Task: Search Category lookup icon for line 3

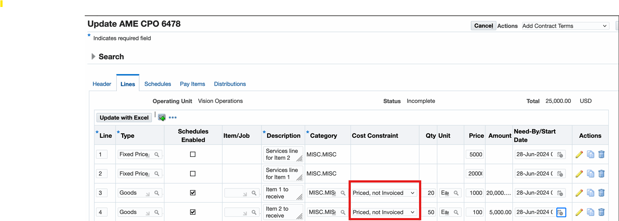Action: (343, 193)
